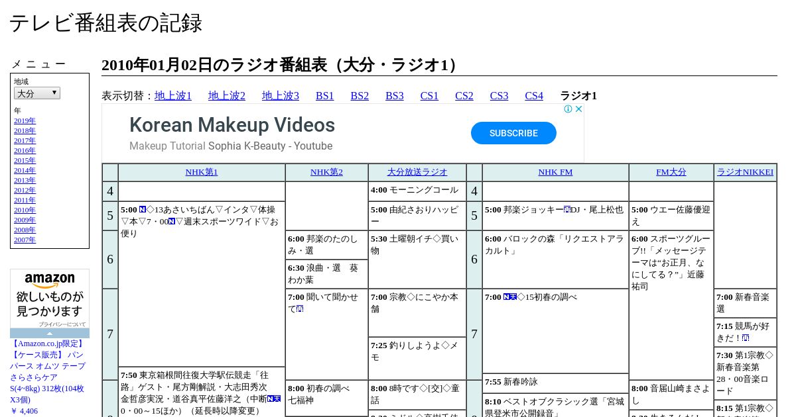Open the 2010年 archive link

point(25,210)
